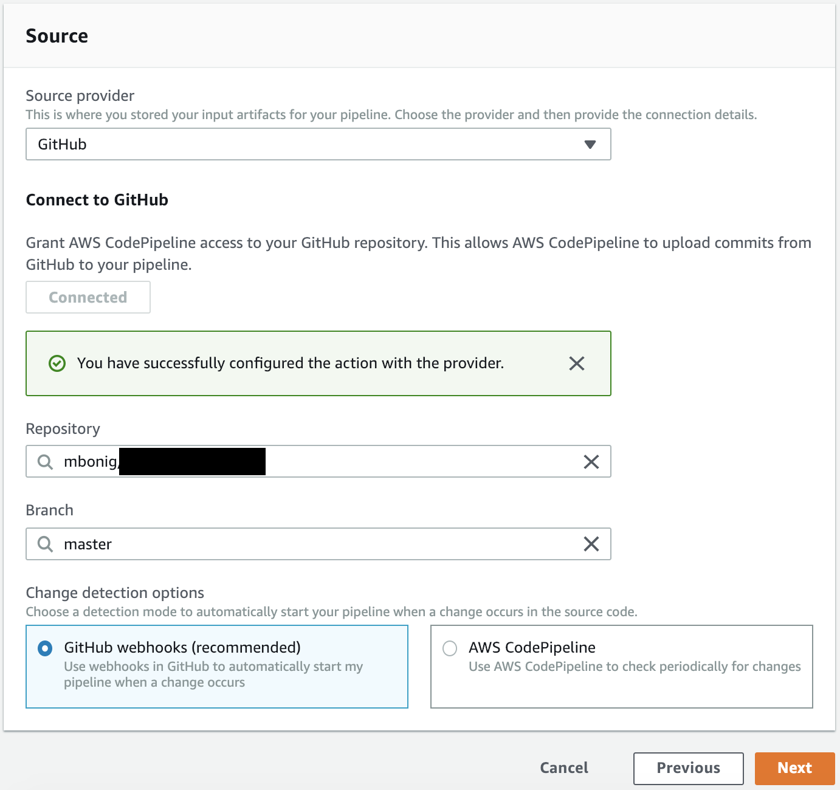This screenshot has width=840, height=790.
Task: Select the GitHub webhooks radio button
Action: (x=45, y=648)
